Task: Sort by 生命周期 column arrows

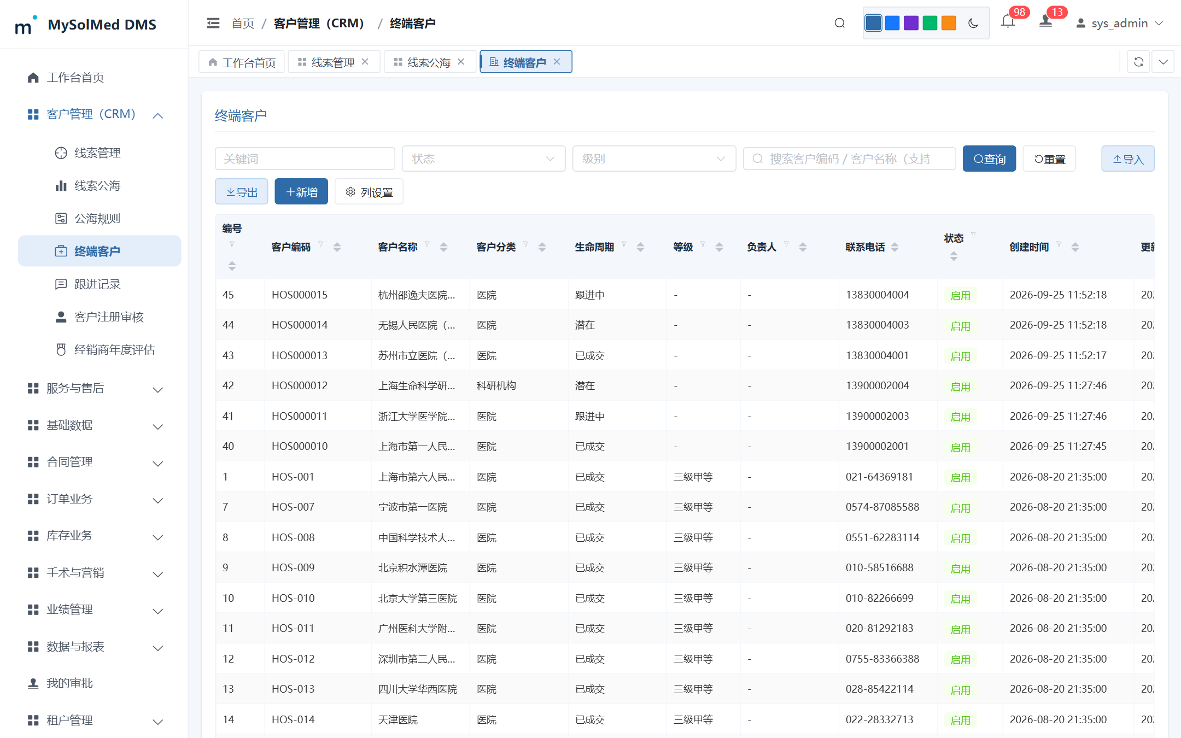Action: 640,247
